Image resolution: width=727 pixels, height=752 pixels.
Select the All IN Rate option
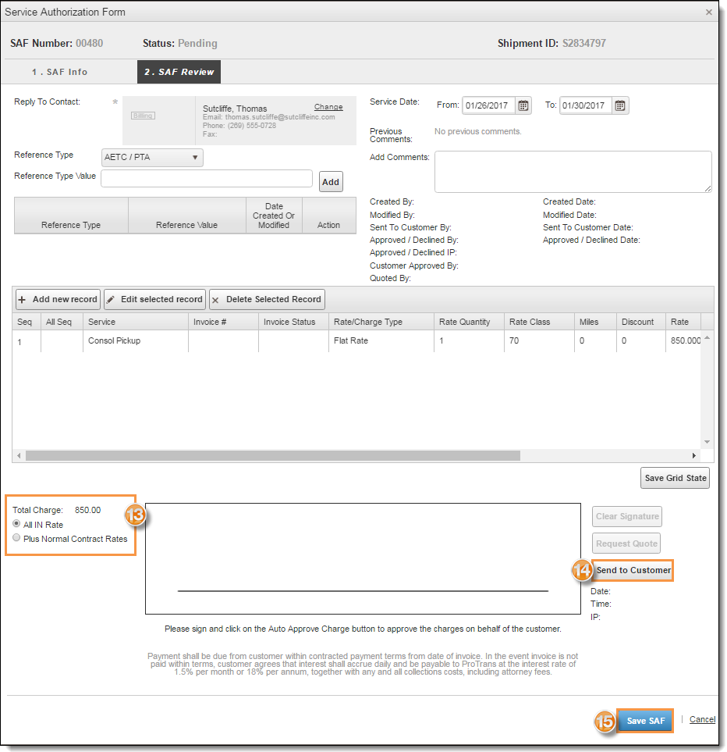(16, 524)
